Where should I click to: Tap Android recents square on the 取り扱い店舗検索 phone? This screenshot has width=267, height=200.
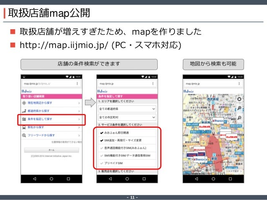(x=68, y=179)
